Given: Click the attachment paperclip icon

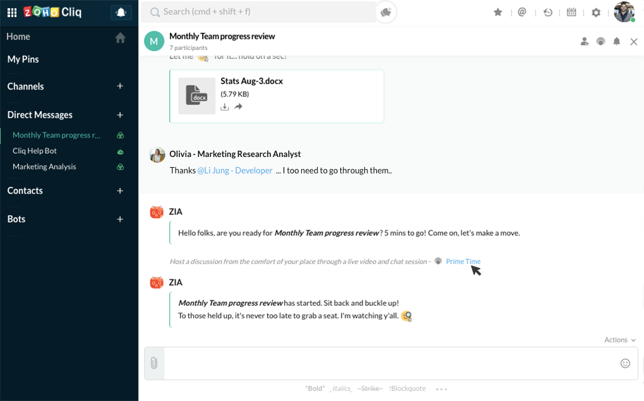Looking at the screenshot, I should (x=154, y=363).
